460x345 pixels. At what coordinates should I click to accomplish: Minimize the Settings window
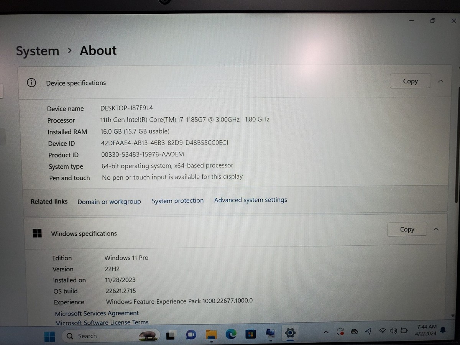[411, 21]
